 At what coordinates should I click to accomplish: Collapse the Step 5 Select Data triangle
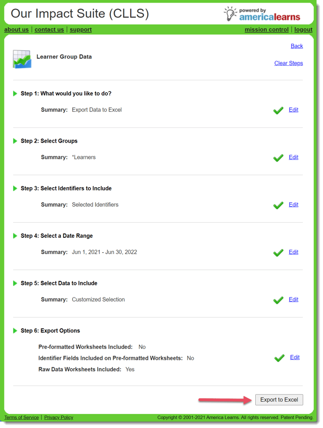15,283
